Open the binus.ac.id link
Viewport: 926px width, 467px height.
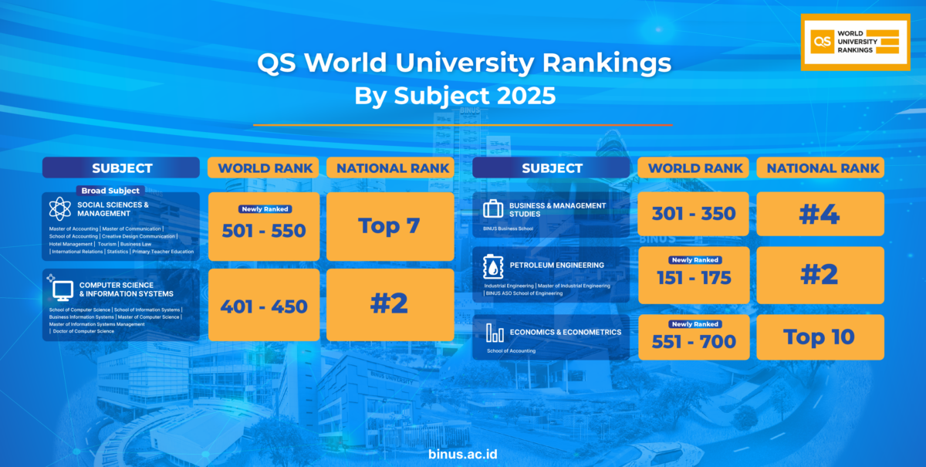[462, 453]
